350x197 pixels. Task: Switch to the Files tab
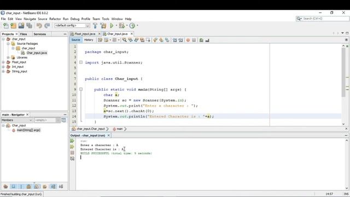(x=24, y=34)
